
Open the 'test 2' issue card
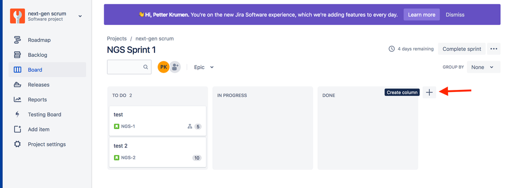(x=158, y=152)
